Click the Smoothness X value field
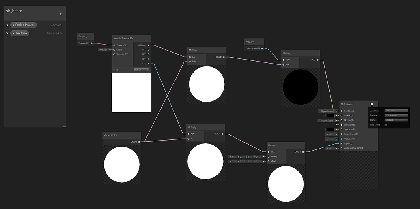This screenshot has width=420, height=209. click(330, 134)
